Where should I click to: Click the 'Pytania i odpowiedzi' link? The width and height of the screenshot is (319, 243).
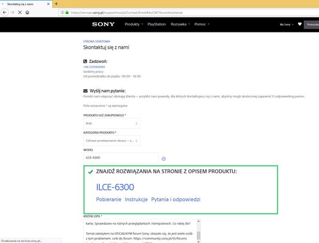175,199
